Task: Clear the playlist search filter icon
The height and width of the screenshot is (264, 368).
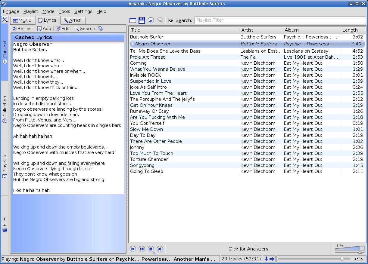Action: tap(171, 20)
